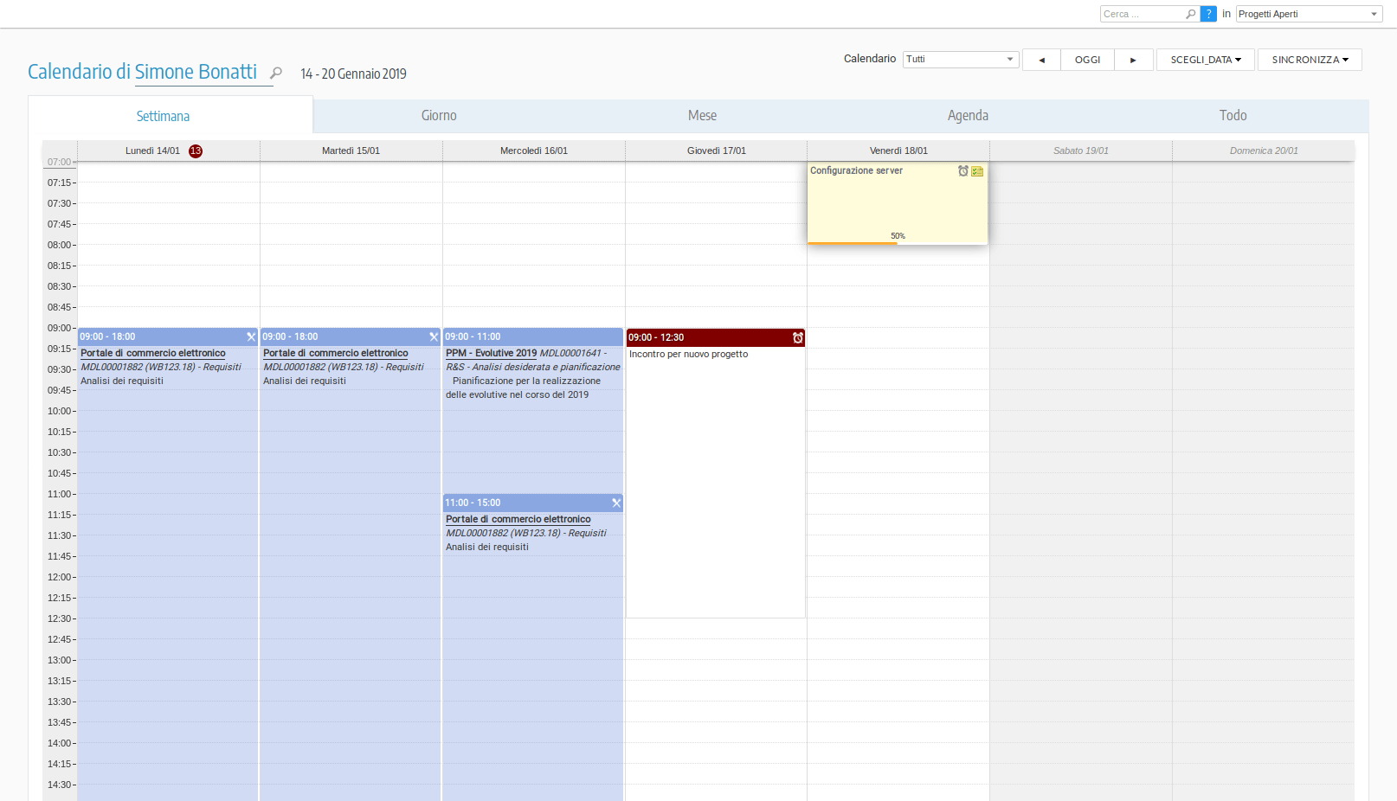Open the 'PPM - Evolutive 2019' project link
1397x801 pixels.
(491, 353)
